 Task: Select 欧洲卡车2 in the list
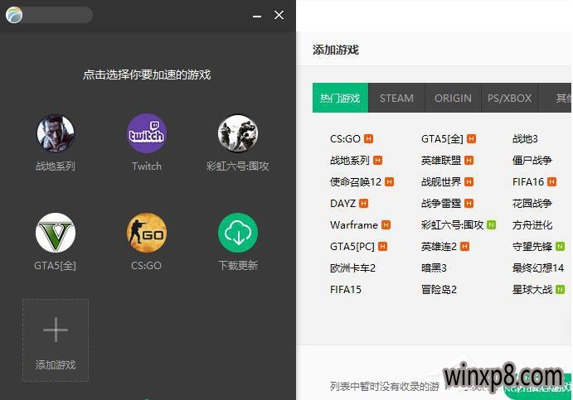(352, 267)
